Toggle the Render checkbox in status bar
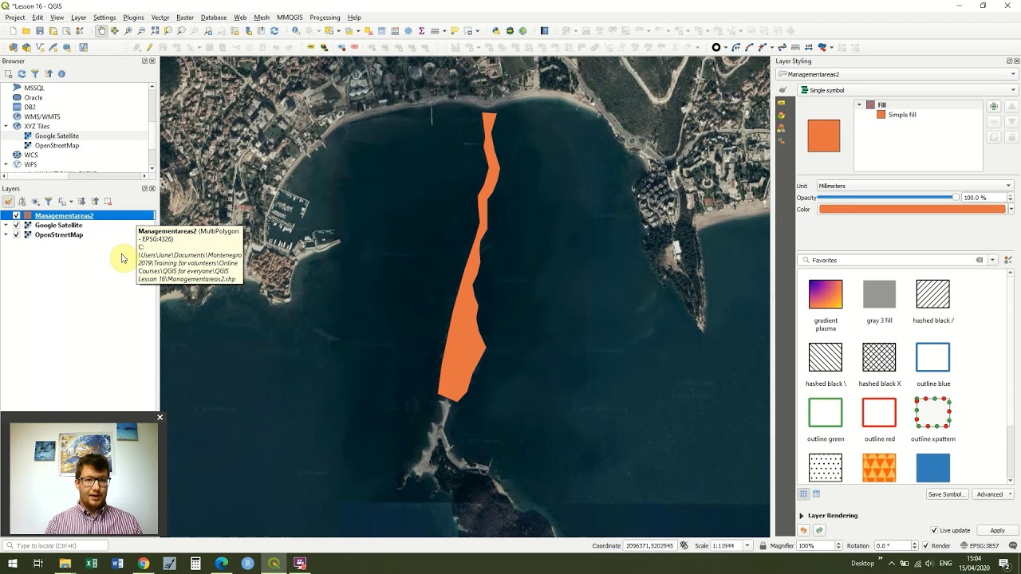The width and height of the screenshot is (1021, 574). [x=925, y=545]
